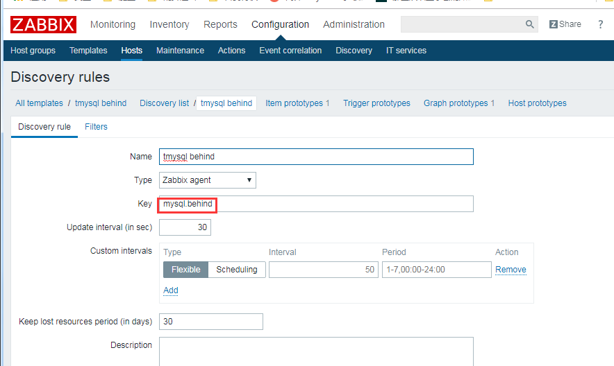This screenshot has width=614, height=366.
Task: Open the Templates submenu item
Action: (88, 51)
